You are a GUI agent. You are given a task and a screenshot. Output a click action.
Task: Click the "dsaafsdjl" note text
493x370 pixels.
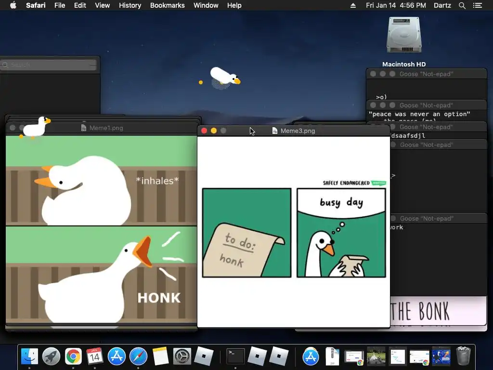(x=408, y=135)
